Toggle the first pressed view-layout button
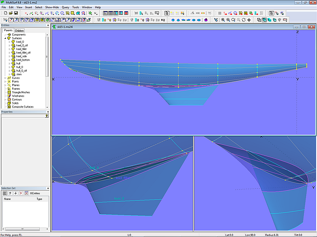317x237 pixels. [x=105, y=13]
